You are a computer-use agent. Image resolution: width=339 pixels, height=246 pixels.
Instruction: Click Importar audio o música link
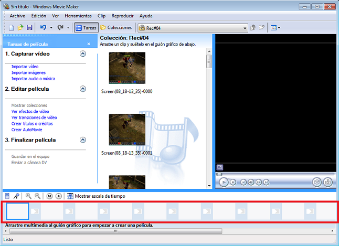click(x=33, y=79)
